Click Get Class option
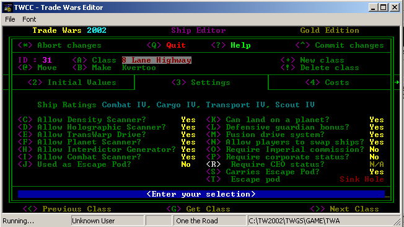Viewport: 404px width, 227px height. pyautogui.click(x=198, y=209)
